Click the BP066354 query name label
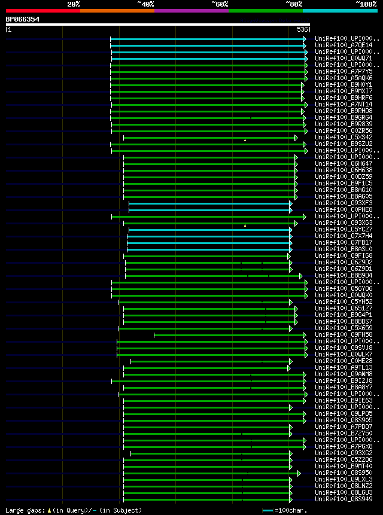The image size is (383, 515). pyautogui.click(x=22, y=19)
